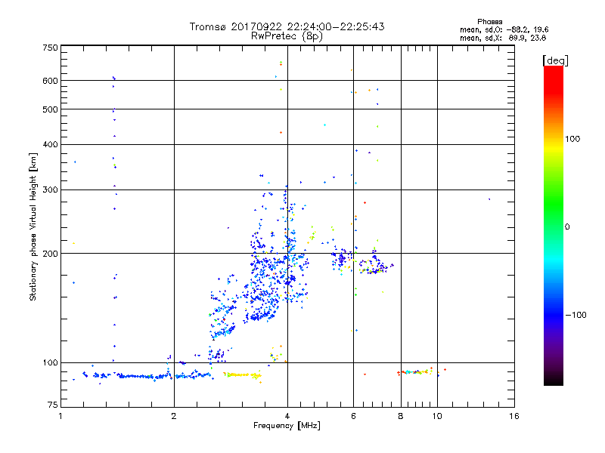
Task: Click the '[deg]' colorbar unit label
Action: coord(555,60)
